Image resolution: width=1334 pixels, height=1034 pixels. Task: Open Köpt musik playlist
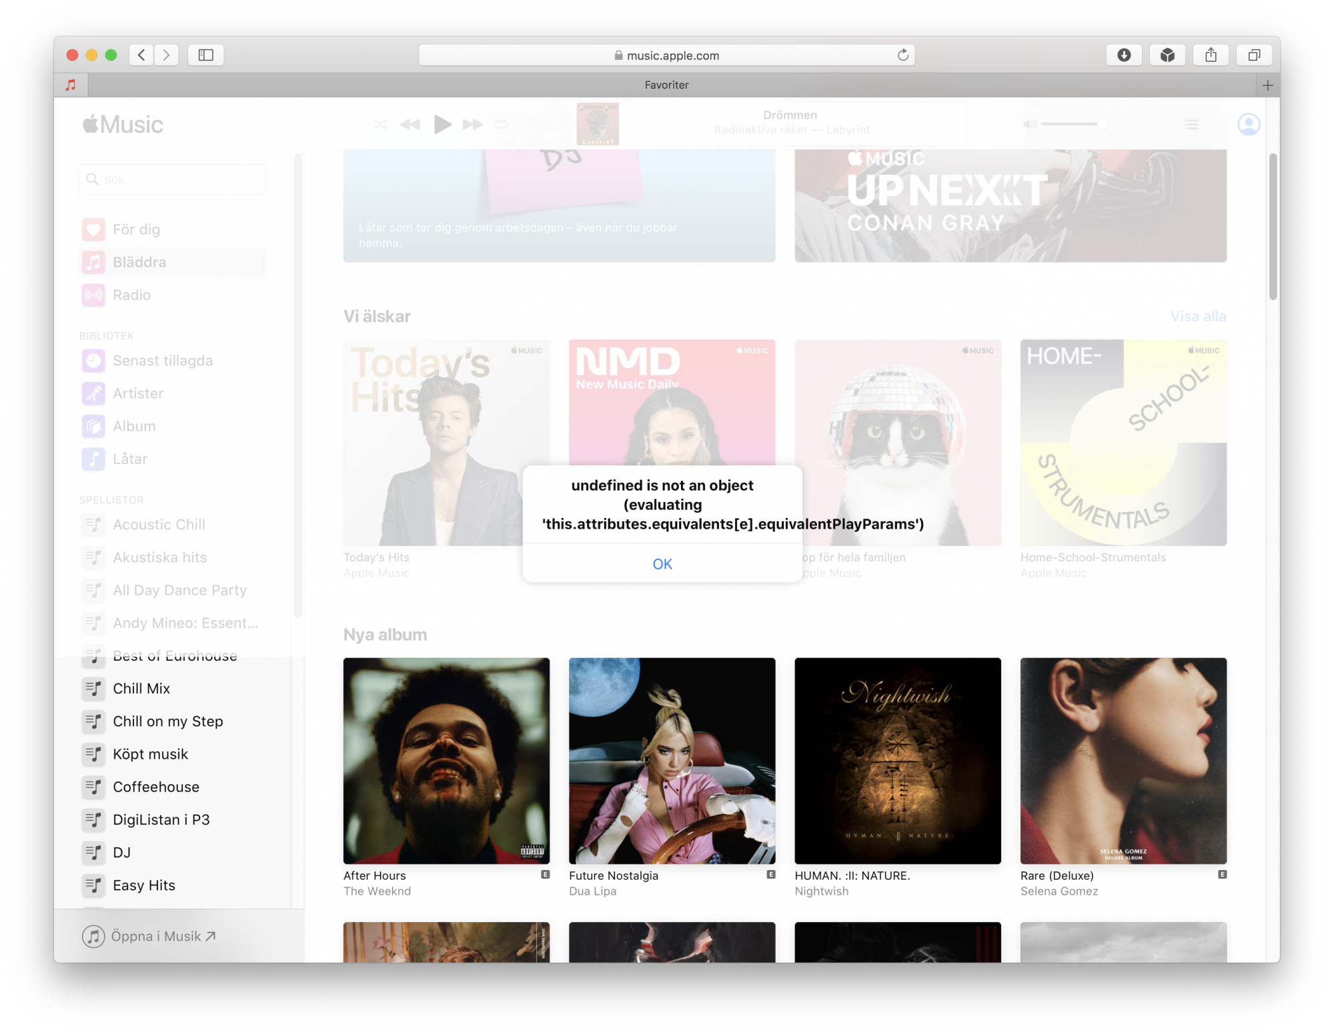(172, 754)
